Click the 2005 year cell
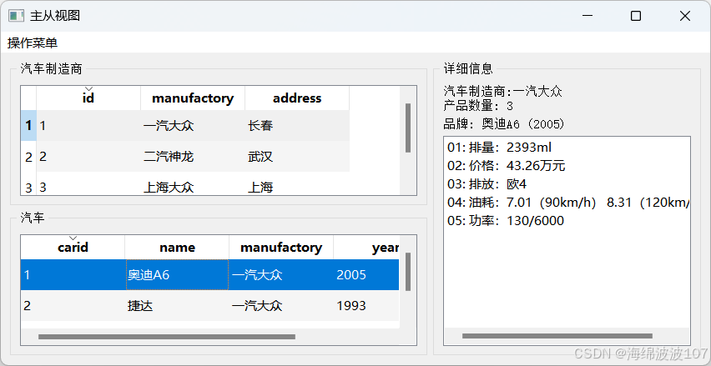 pos(366,274)
